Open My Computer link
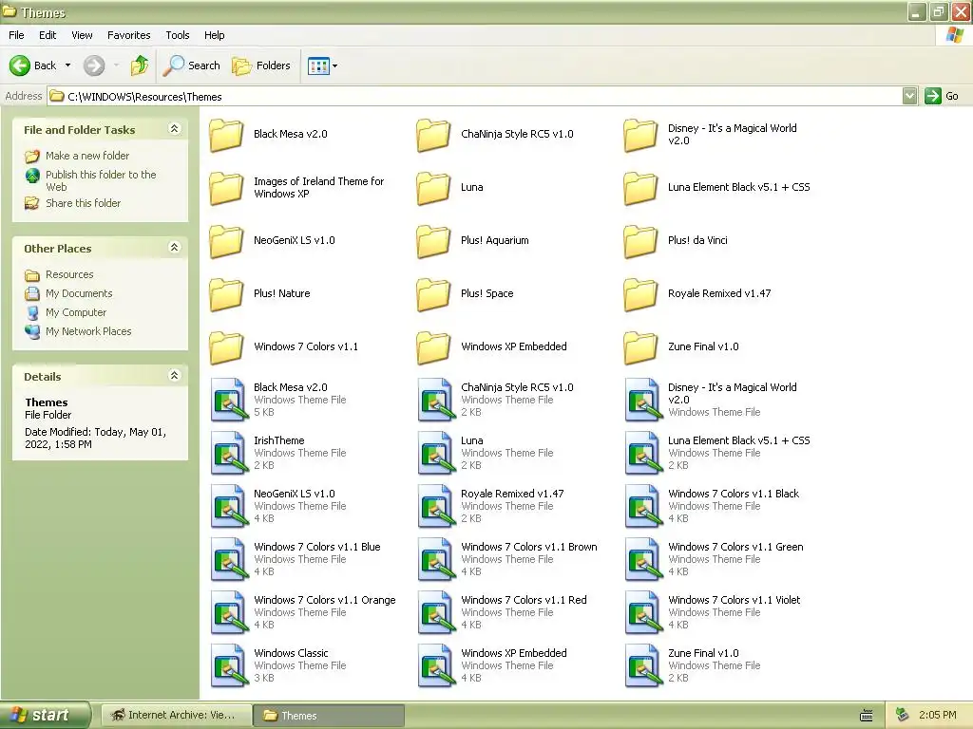This screenshot has height=729, width=973. 76,312
